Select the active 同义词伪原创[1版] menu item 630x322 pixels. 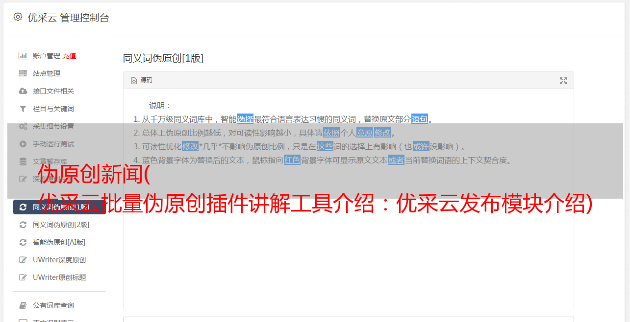(x=59, y=207)
